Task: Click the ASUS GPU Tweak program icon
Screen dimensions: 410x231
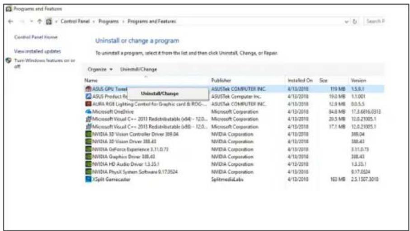Action: click(x=89, y=89)
